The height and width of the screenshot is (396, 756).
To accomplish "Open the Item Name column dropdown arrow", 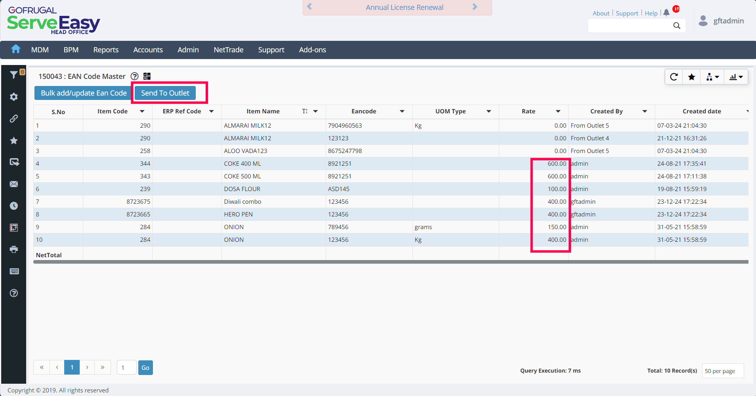I will [x=315, y=111].
